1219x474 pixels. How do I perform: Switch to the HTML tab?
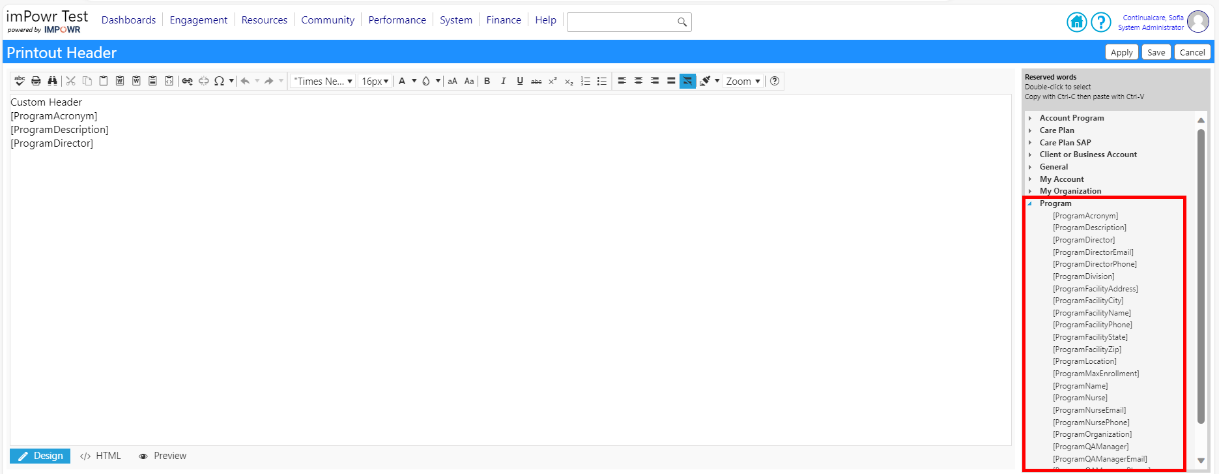100,456
